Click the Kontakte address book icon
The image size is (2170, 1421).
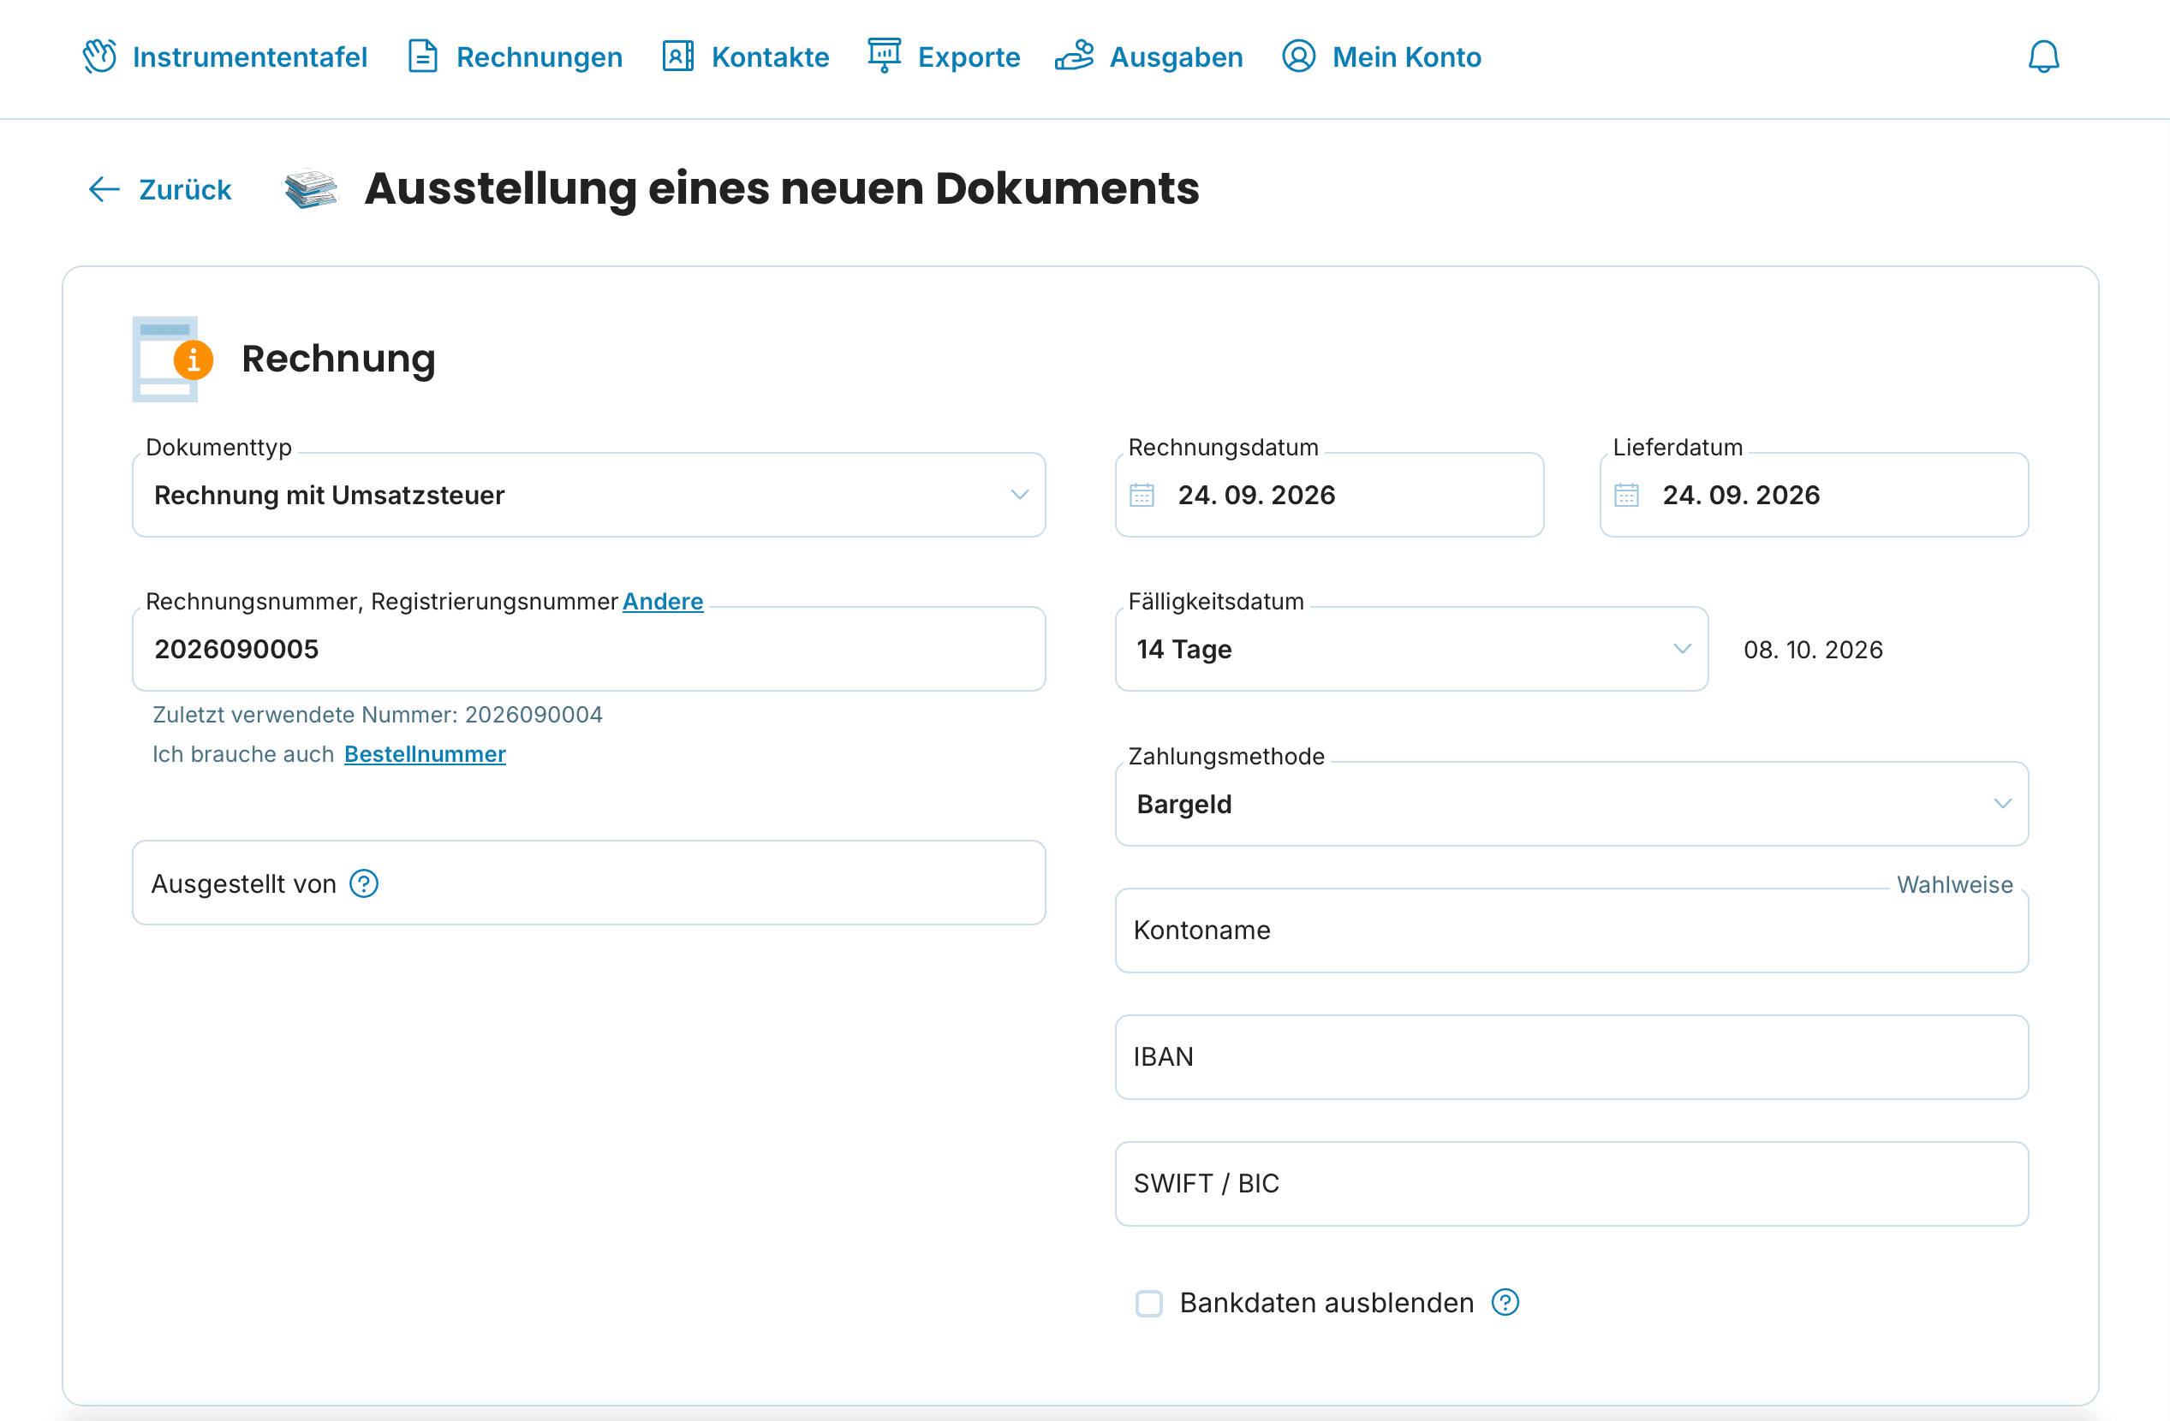(678, 56)
